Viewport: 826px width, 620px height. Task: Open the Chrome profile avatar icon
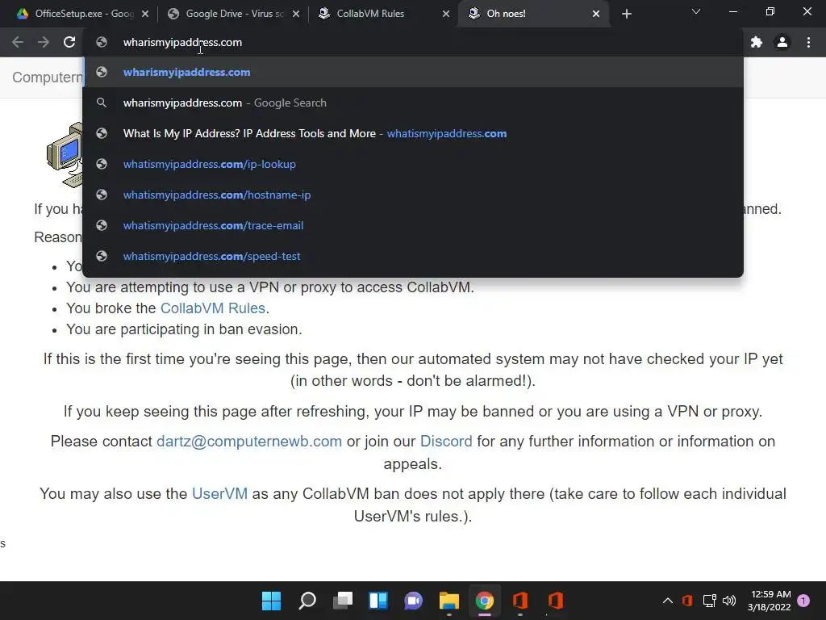coord(782,42)
